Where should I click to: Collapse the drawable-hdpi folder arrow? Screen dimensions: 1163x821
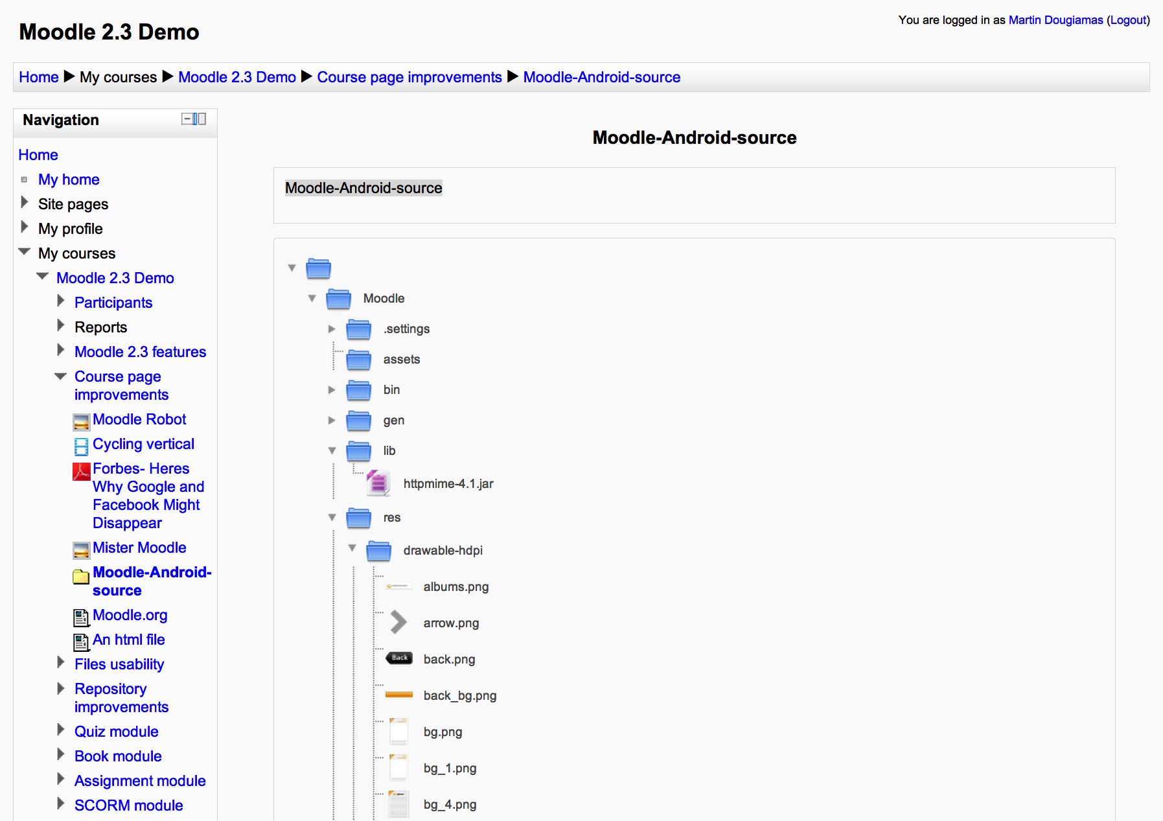point(352,548)
